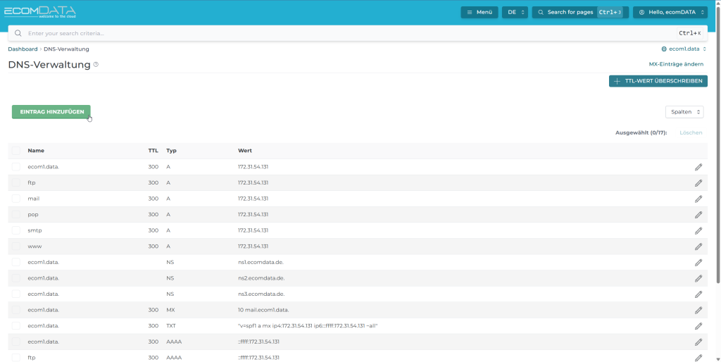721x362 pixels.
Task: Edit the mail A record pencil icon
Action: [x=698, y=199]
